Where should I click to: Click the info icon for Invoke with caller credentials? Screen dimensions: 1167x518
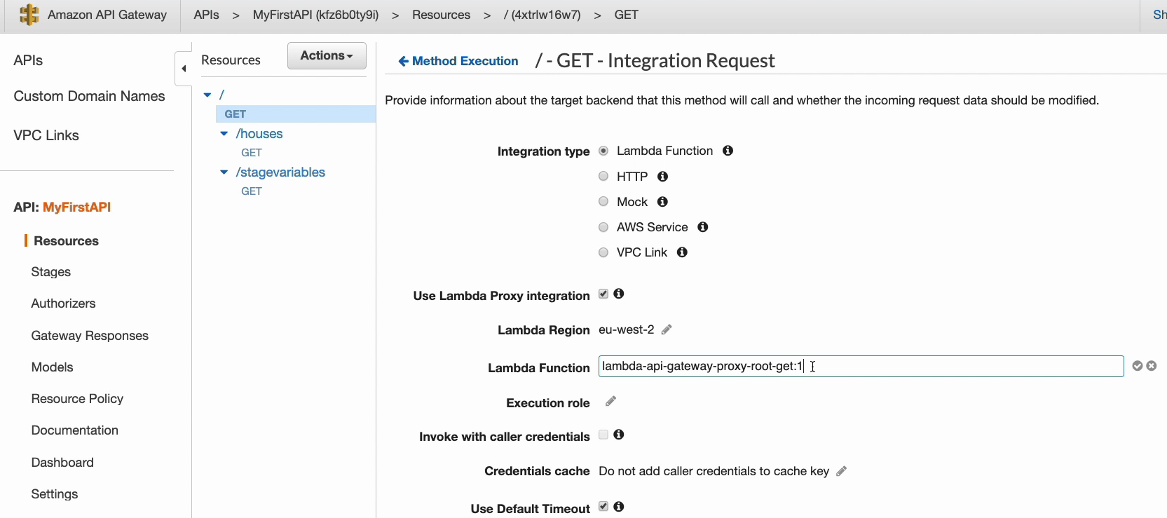pyautogui.click(x=618, y=435)
